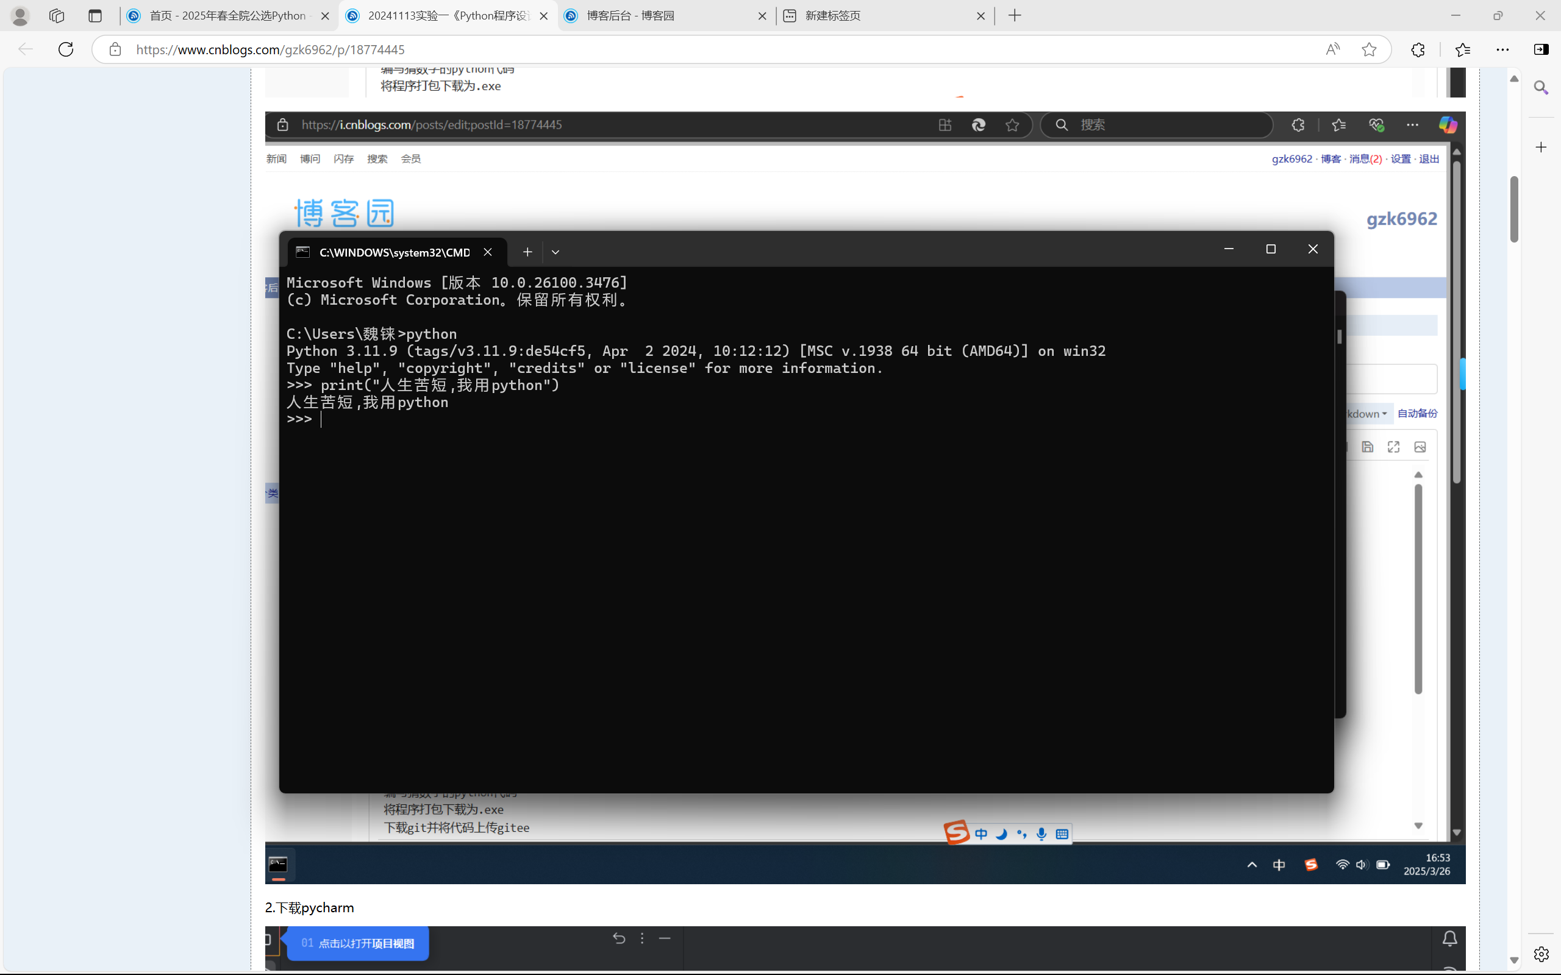Open the Workspaces icon
This screenshot has width=1561, height=975.
point(57,15)
